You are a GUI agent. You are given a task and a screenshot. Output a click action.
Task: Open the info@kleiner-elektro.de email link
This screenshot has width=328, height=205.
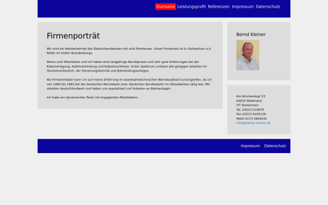253,123
